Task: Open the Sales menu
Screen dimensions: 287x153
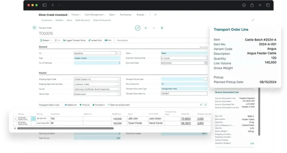Action: click(112, 15)
